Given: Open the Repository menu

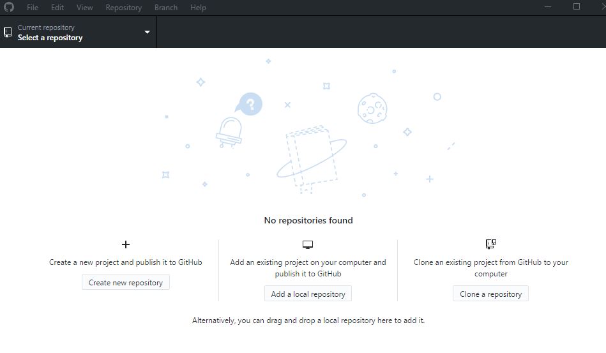Looking at the screenshot, I should (x=123, y=7).
